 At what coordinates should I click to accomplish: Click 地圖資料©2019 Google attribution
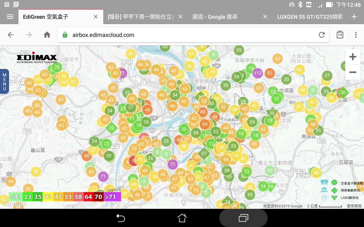[283, 206]
